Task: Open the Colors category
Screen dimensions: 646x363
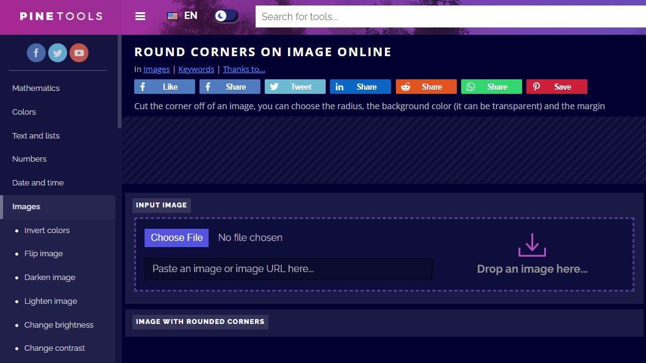Action: point(24,112)
